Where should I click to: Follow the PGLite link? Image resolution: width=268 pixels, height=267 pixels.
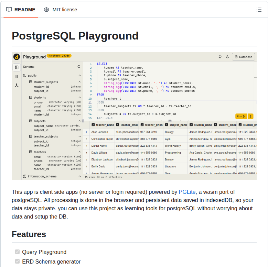pyautogui.click(x=187, y=192)
